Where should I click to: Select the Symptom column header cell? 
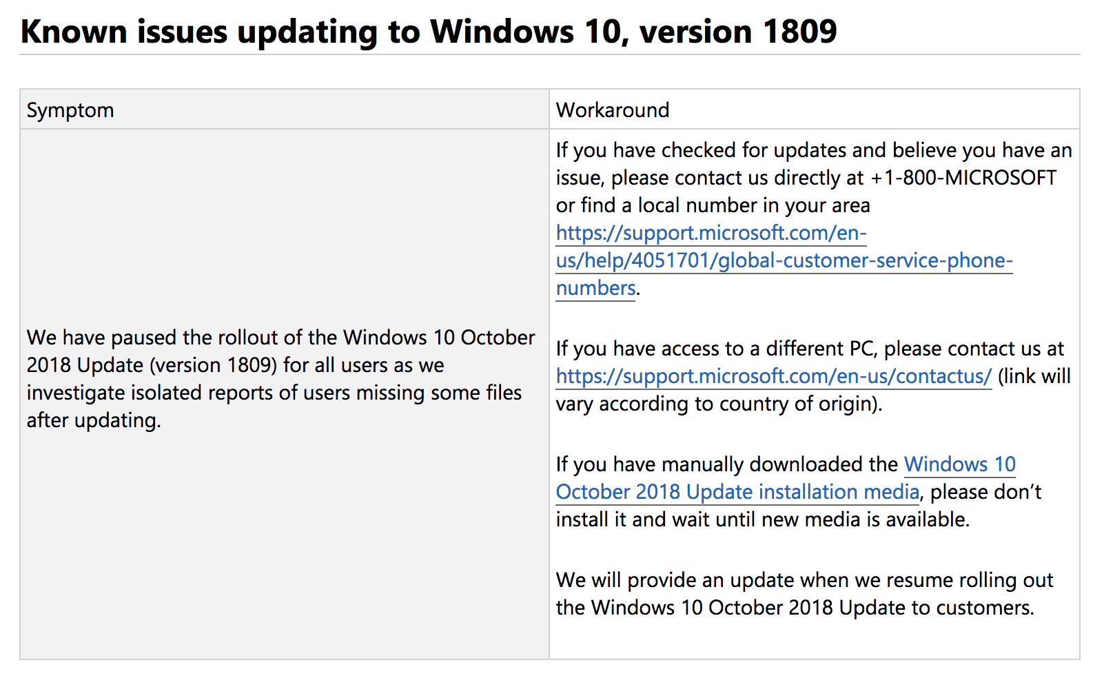pyautogui.click(x=285, y=110)
